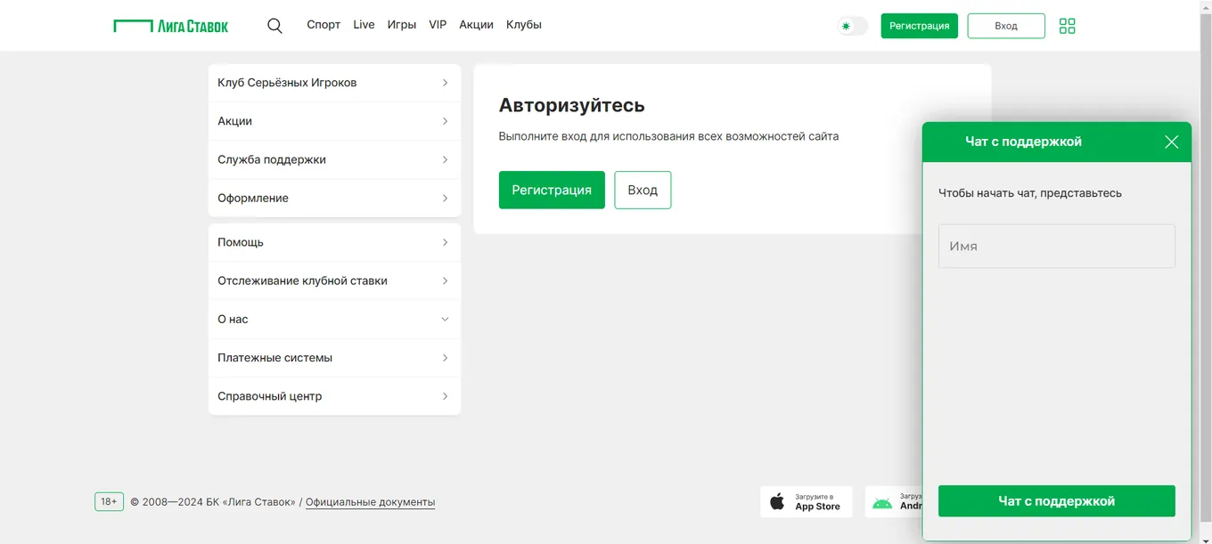
Task: Click the 18+ age badge
Action: tap(109, 501)
